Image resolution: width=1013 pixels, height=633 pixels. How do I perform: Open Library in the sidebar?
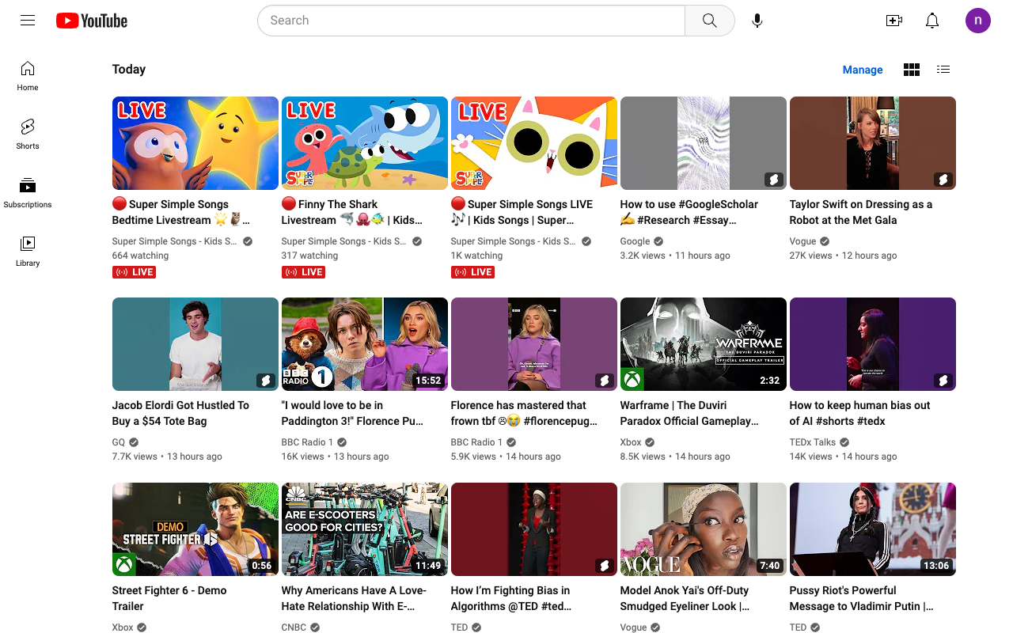tap(28, 252)
